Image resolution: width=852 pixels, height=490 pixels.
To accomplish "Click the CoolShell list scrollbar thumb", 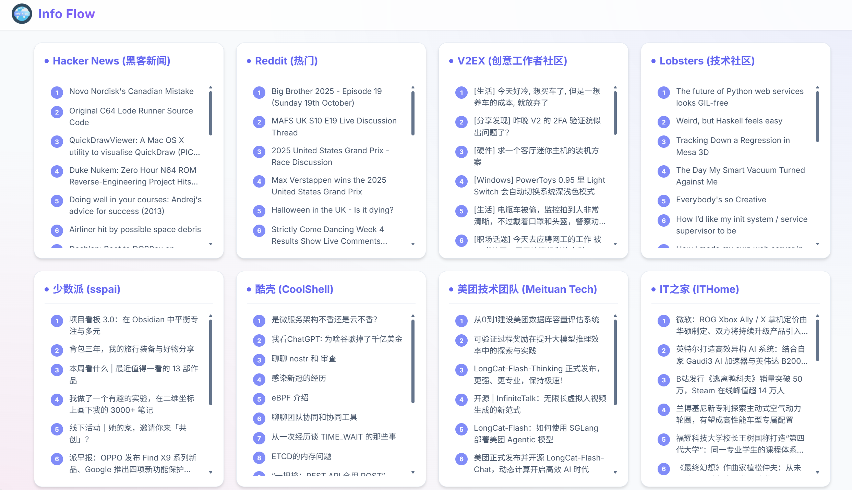I will coord(413,361).
